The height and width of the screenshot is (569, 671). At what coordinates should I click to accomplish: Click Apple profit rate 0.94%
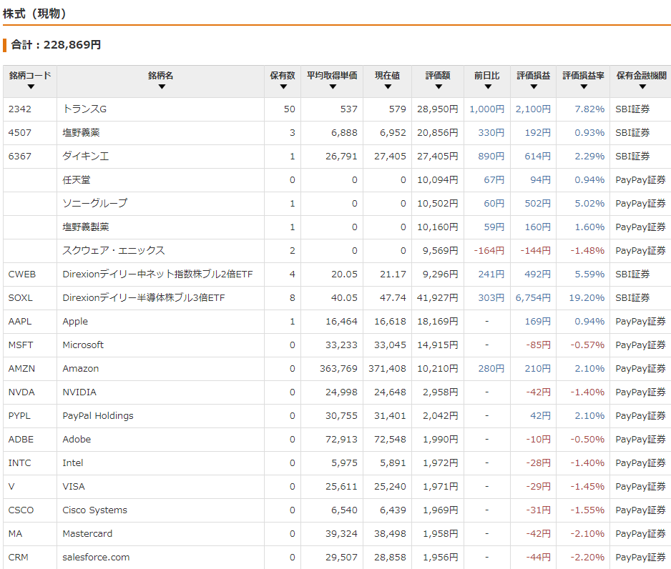tap(589, 322)
